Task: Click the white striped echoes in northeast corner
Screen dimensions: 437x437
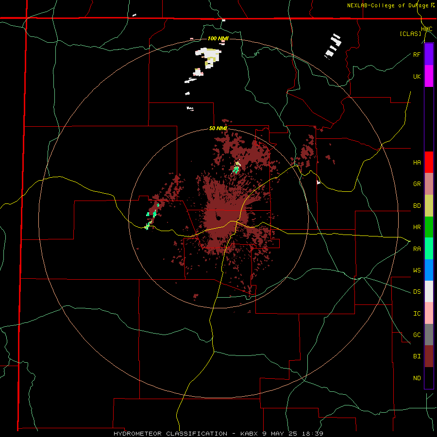Action: click(333, 46)
